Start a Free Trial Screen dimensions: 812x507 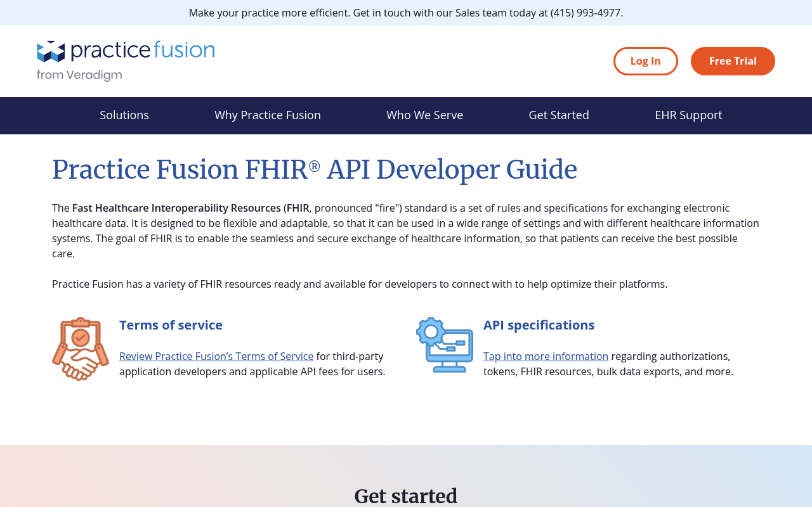click(x=733, y=61)
